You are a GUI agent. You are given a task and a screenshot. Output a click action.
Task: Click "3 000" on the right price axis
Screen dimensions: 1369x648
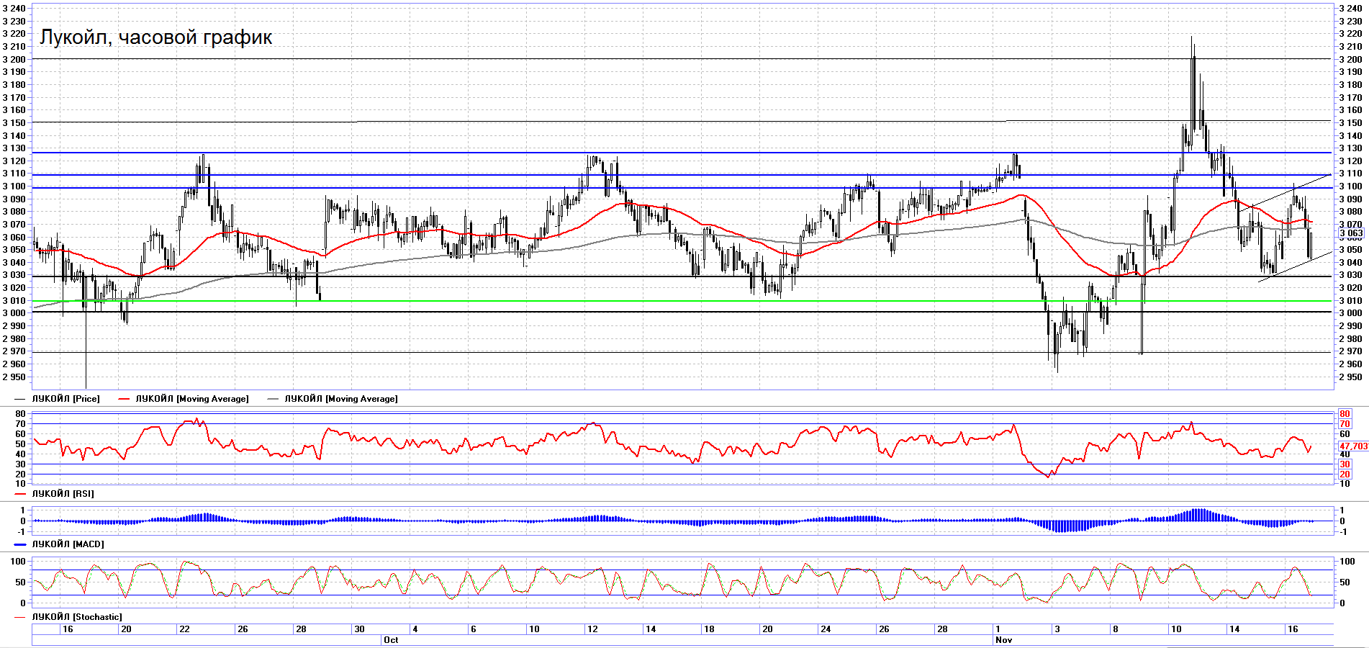pyautogui.click(x=1350, y=313)
